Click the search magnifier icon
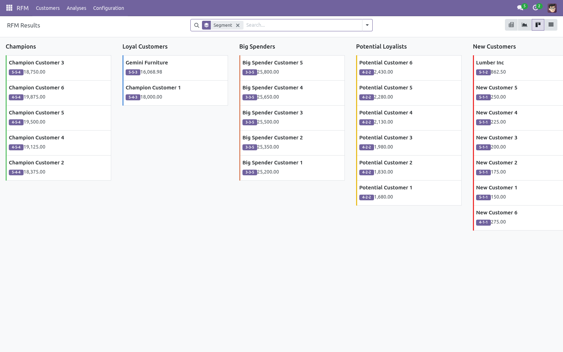563x352 pixels. pos(197,25)
